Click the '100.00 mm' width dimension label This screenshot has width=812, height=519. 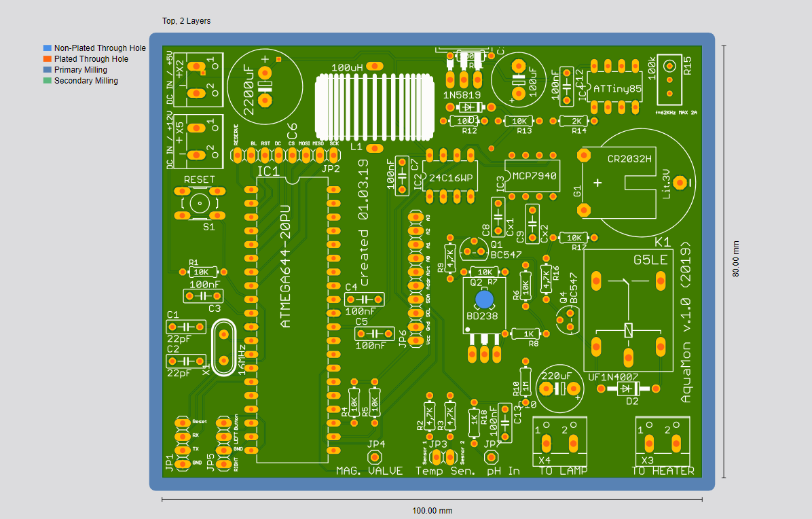click(x=432, y=511)
